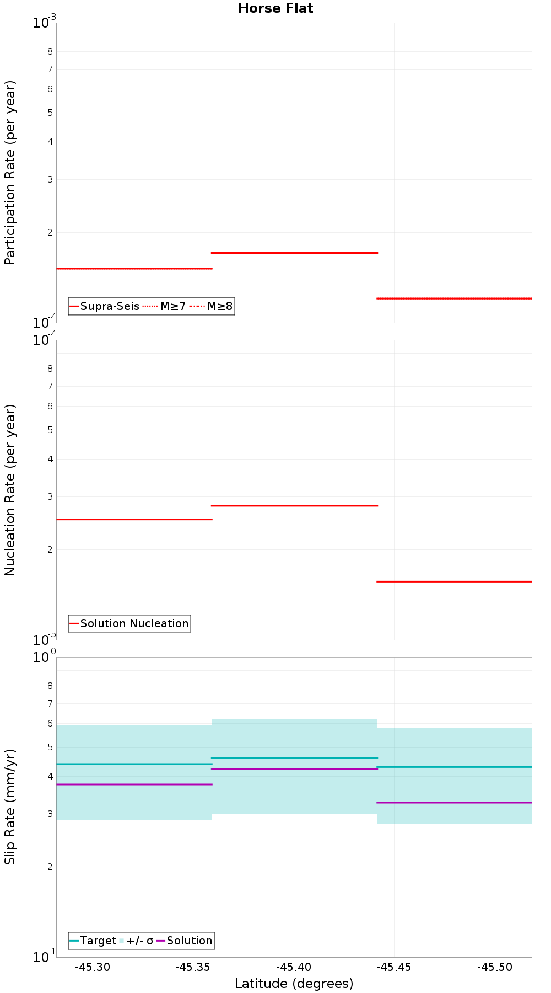This screenshot has width=551, height=993.
Task: Click the rightmost purple solution slip line
Action: pyautogui.click(x=454, y=803)
